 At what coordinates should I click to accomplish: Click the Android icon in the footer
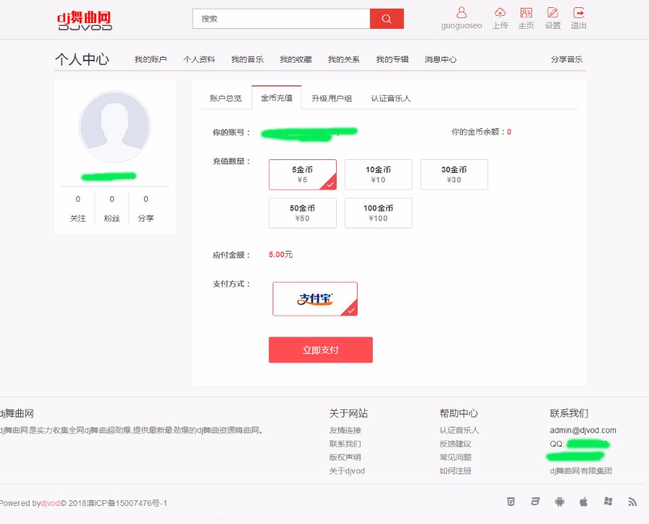pos(560,501)
